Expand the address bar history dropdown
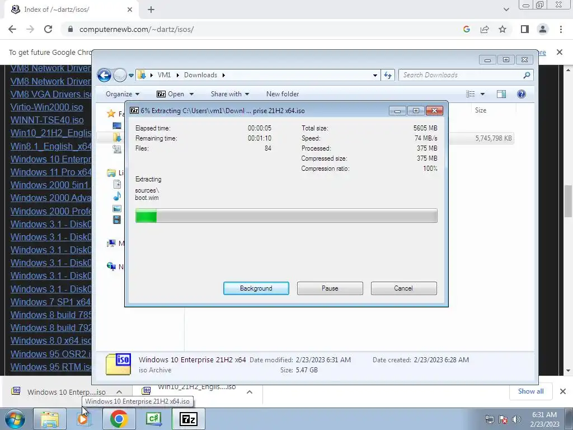Screen dimensions: 573x430 375,76
